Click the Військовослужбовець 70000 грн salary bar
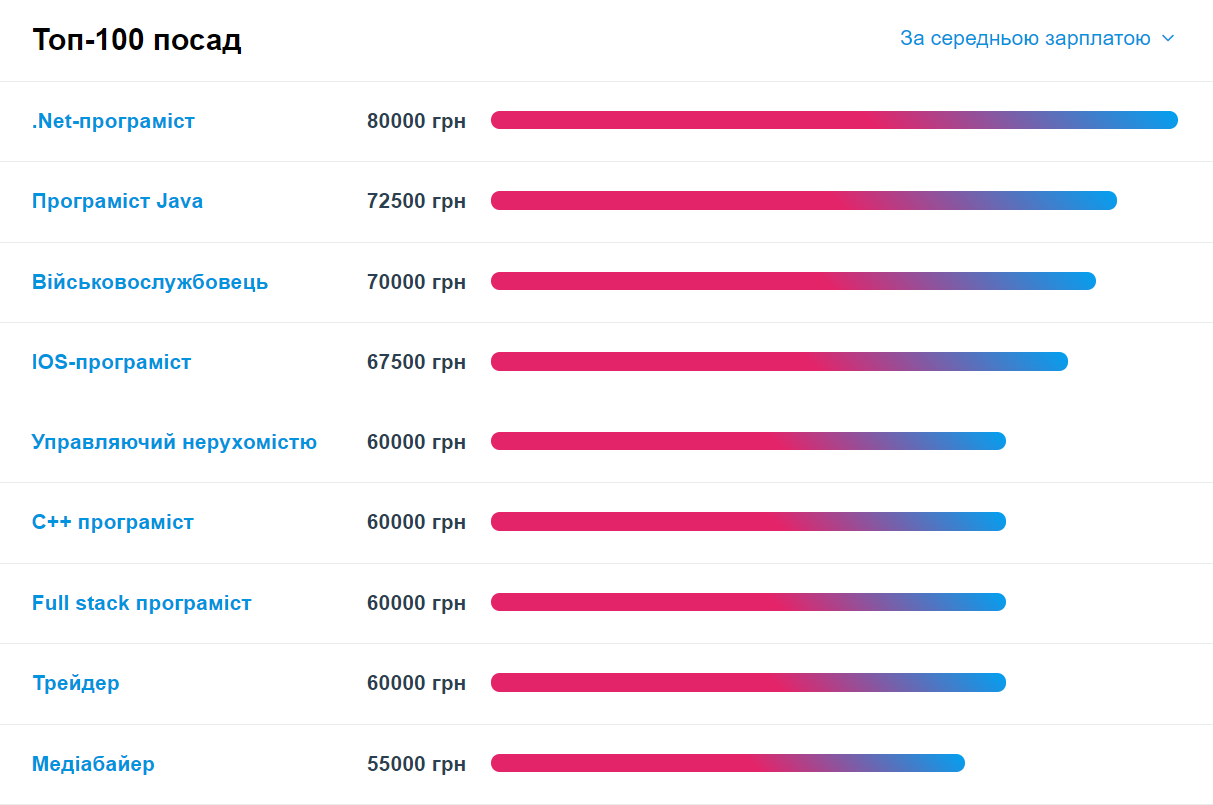 coord(792,281)
